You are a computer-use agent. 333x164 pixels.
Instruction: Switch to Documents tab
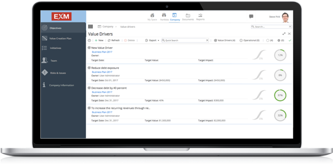click(188, 17)
